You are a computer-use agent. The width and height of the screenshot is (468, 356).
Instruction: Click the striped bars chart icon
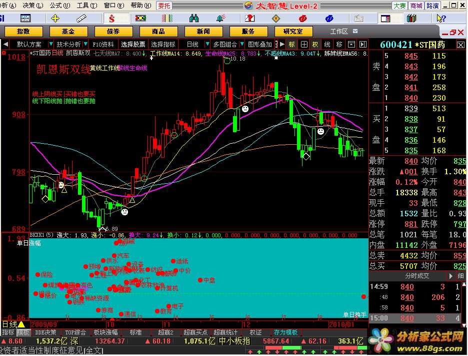point(167,19)
